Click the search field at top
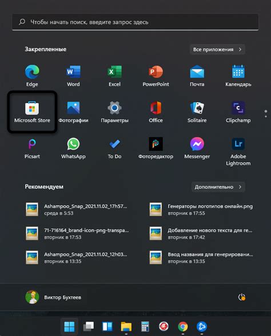The width and height of the screenshot is (271, 336). (x=135, y=22)
